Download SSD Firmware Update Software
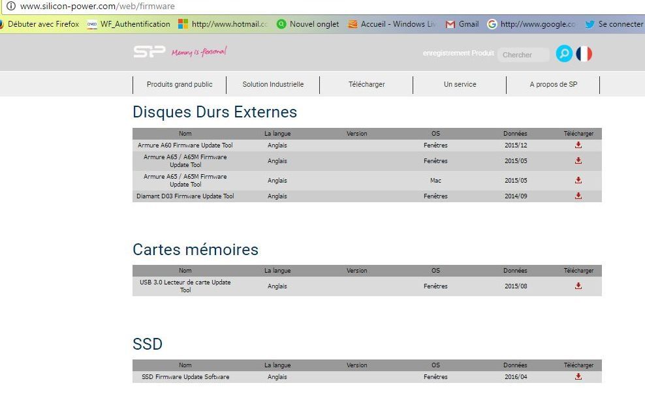 (578, 376)
